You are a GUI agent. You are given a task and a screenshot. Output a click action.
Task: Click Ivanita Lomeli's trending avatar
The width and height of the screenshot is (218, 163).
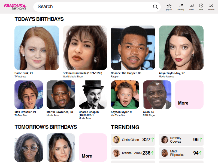click(116, 153)
